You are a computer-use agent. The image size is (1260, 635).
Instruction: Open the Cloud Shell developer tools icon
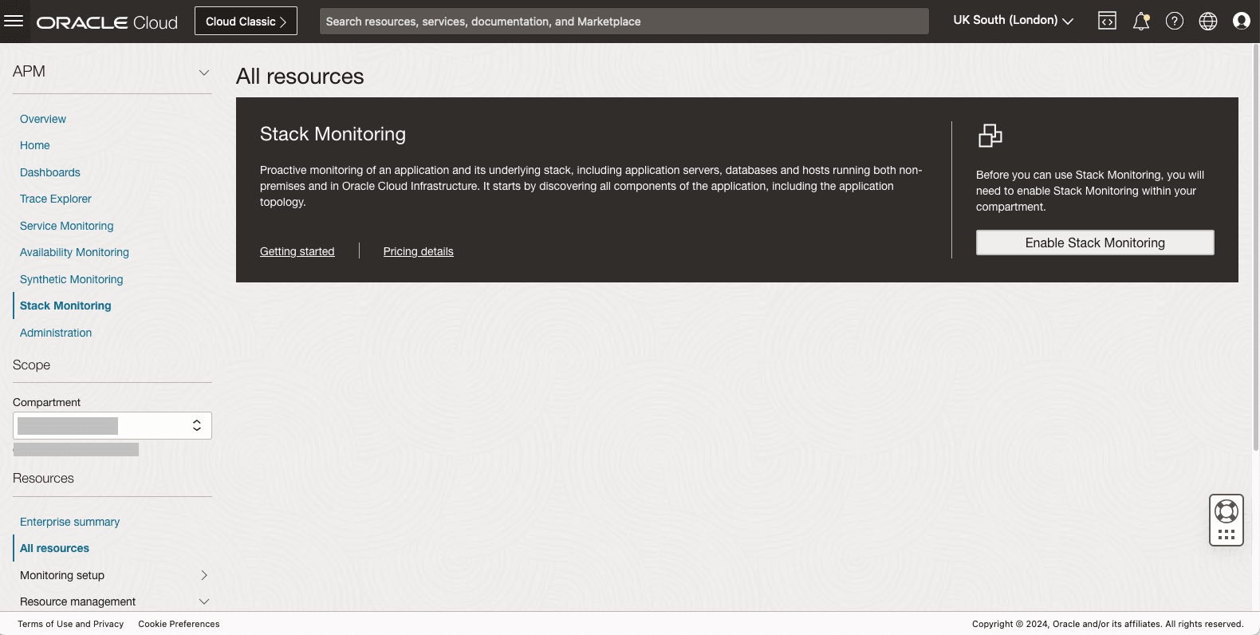coord(1107,22)
